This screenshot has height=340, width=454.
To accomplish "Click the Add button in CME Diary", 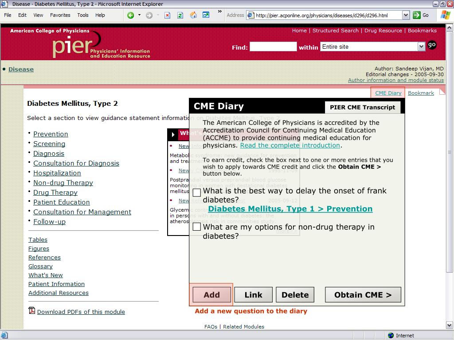I will click(x=211, y=294).
